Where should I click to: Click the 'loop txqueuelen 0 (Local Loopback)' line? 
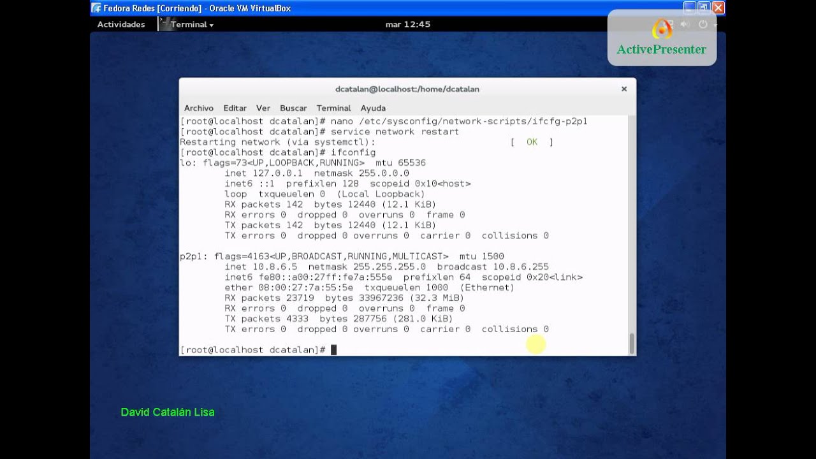(x=324, y=194)
